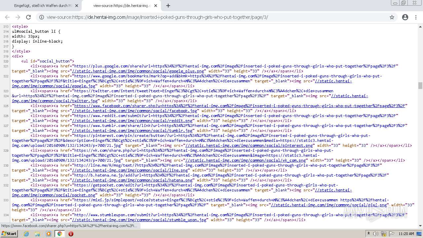The image size is (423, 238).
Task: Open the network tray icon
Action: tap(383, 234)
